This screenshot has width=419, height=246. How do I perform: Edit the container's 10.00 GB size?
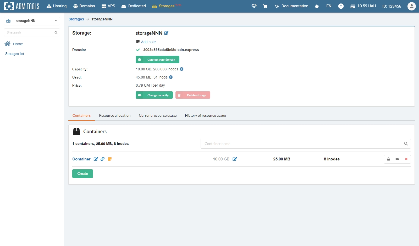[235, 159]
